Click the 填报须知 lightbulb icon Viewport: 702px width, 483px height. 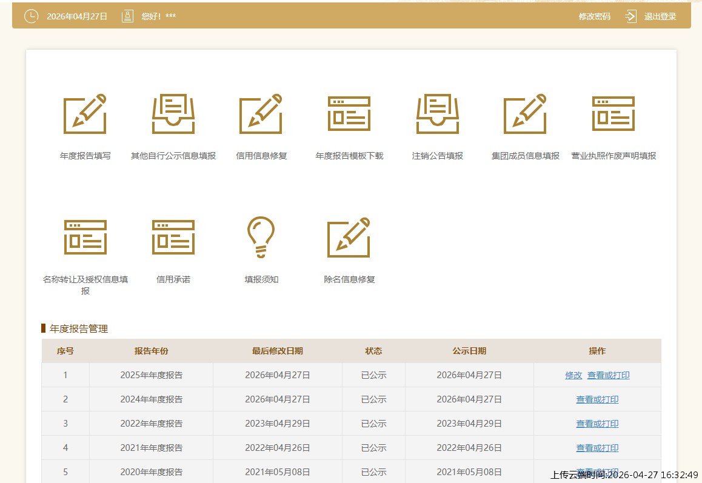(x=261, y=237)
